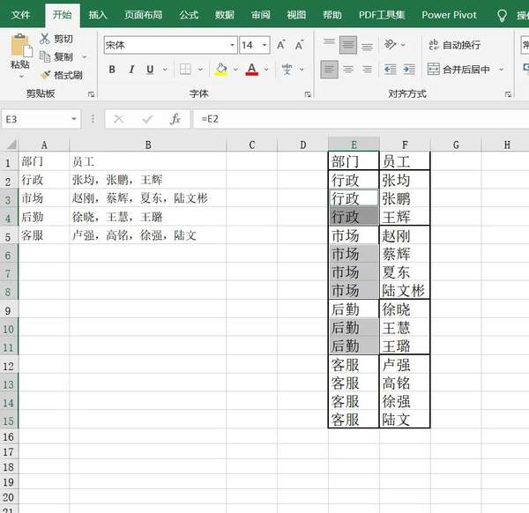Click the Merge and Center (合并后居中) icon
This screenshot has height=513, width=529.
(x=434, y=69)
